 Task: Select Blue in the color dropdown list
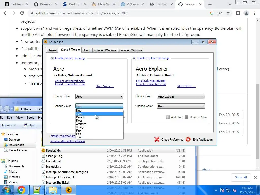pyautogui.click(x=99, y=111)
